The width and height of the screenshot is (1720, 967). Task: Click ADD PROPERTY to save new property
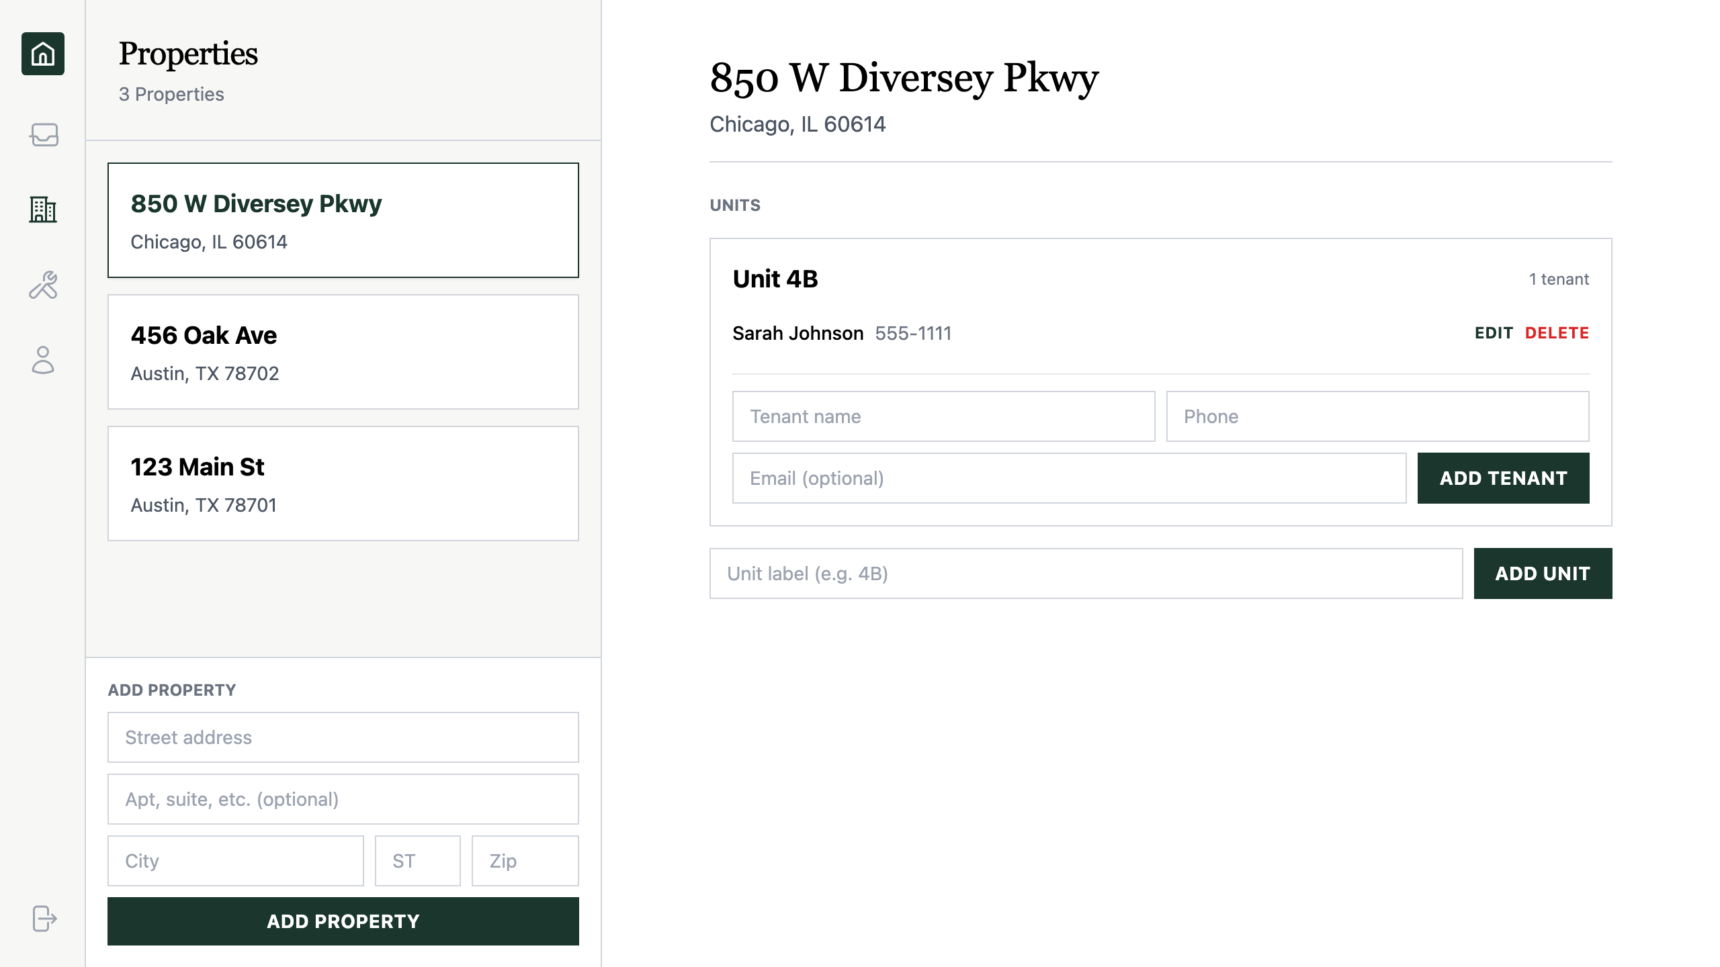coord(343,921)
